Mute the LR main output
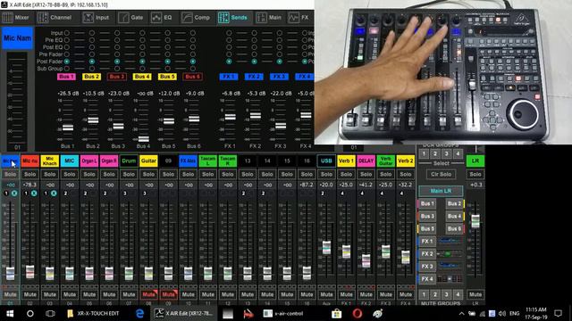Screen dimensions: 572x321 [475, 294]
